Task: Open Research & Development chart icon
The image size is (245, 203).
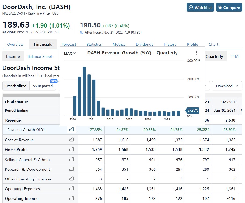Action: tap(71, 169)
